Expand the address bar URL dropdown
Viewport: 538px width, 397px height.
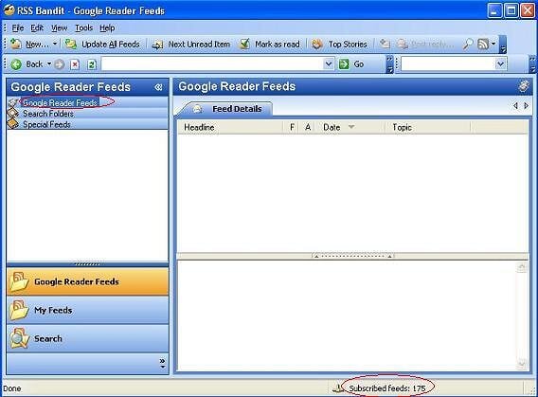329,64
